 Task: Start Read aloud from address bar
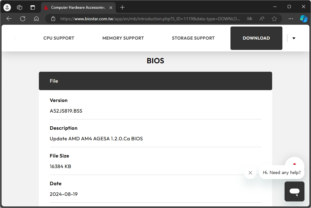point(262,19)
